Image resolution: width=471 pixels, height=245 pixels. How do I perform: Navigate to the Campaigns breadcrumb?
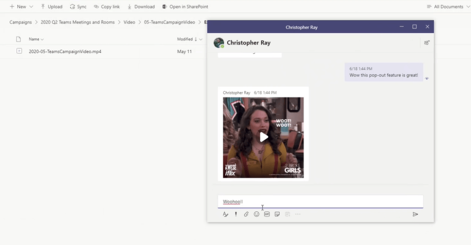[x=21, y=22]
